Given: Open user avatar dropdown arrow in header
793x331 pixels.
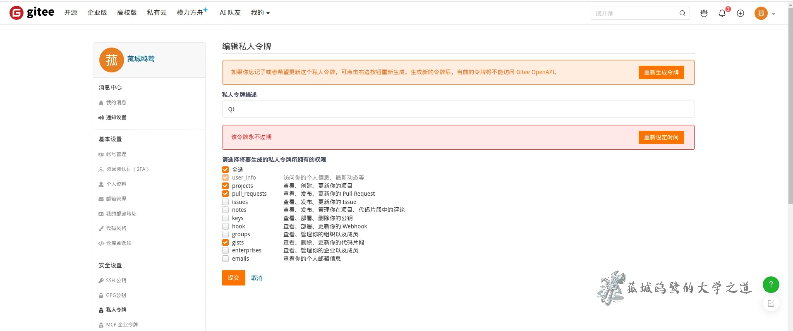Looking at the screenshot, I should (774, 14).
